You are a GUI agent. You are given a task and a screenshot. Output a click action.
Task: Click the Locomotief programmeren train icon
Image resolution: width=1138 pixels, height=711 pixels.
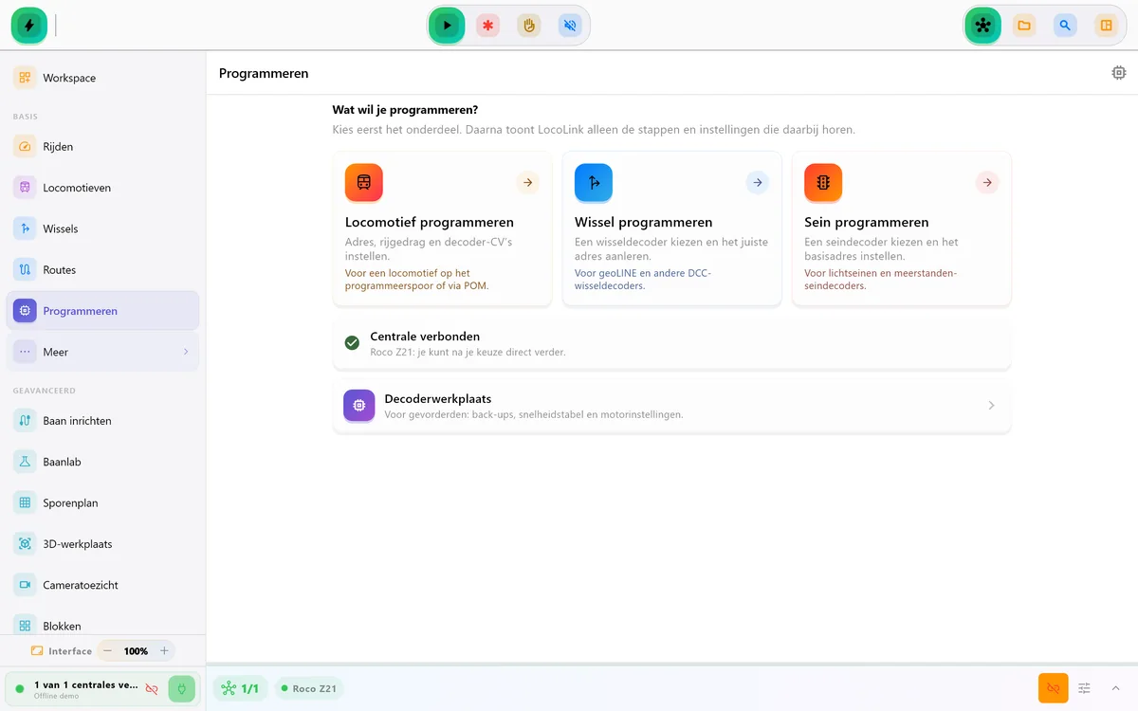click(364, 183)
